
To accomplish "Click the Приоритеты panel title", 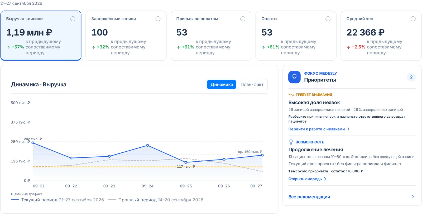I will tap(320, 80).
